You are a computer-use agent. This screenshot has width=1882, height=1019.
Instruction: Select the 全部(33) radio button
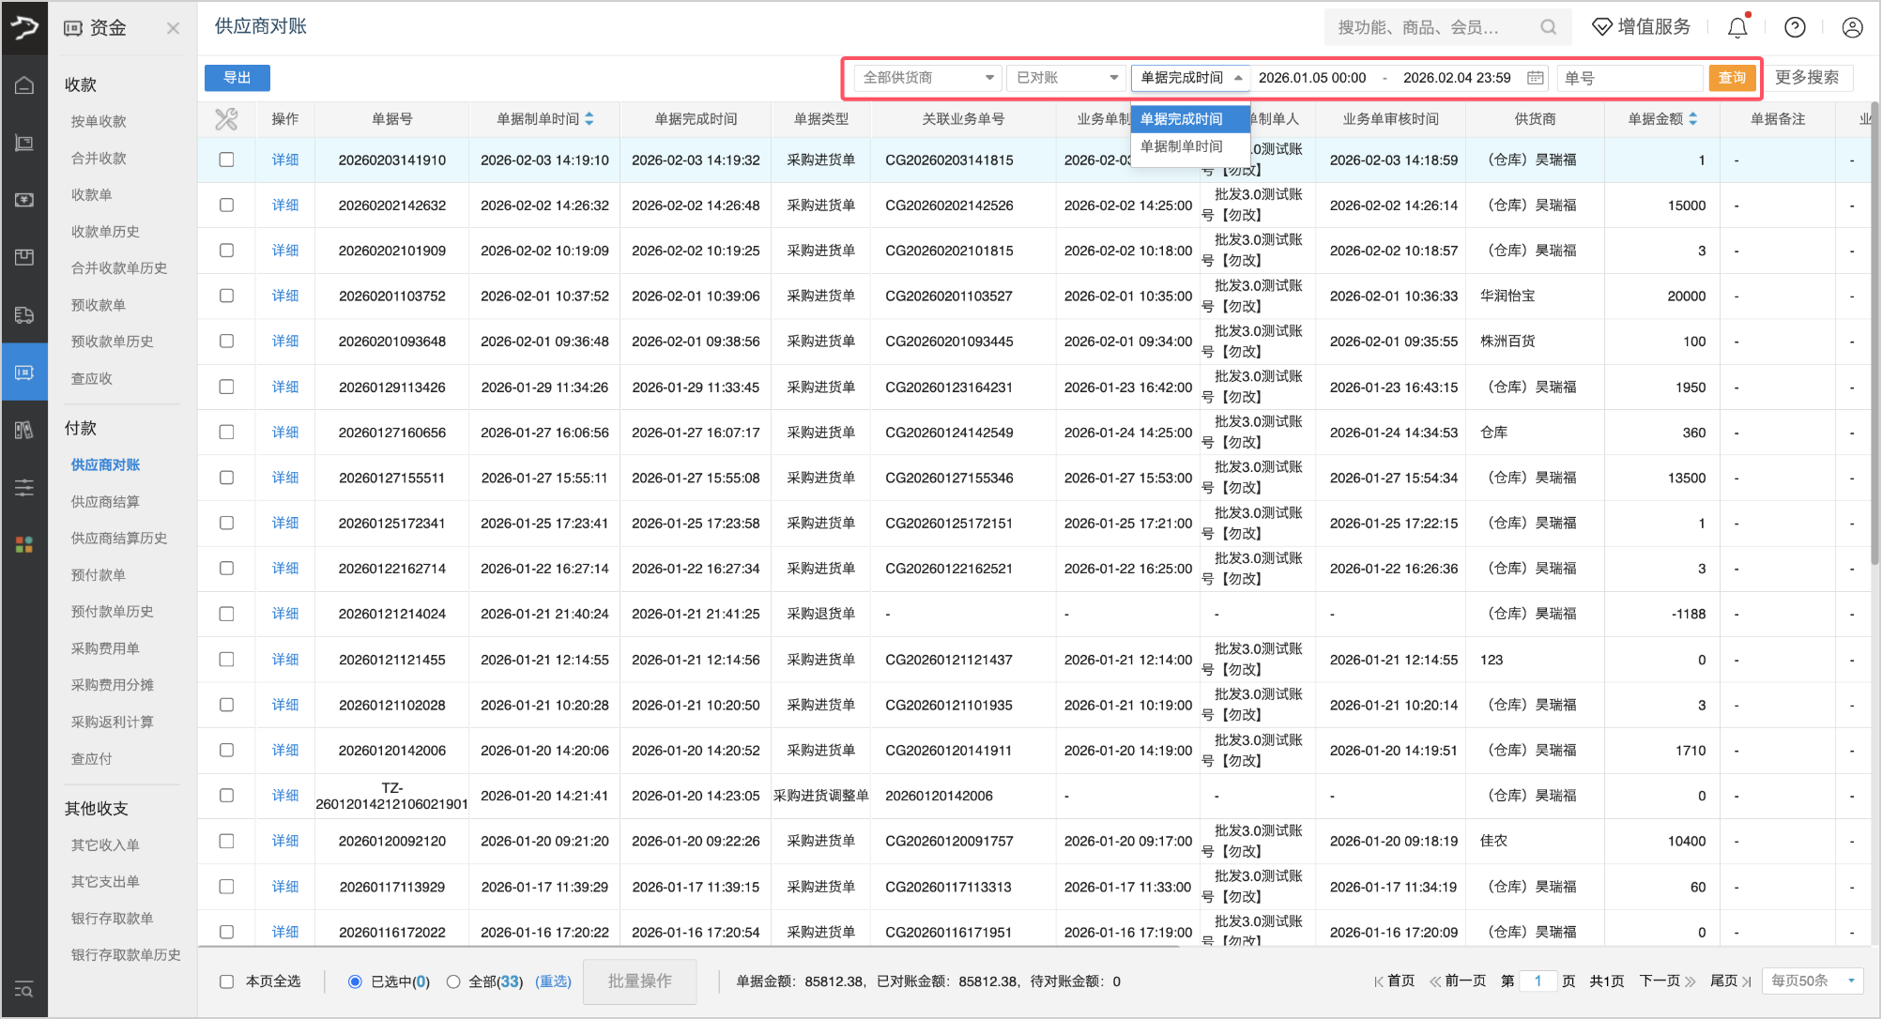pos(453,981)
